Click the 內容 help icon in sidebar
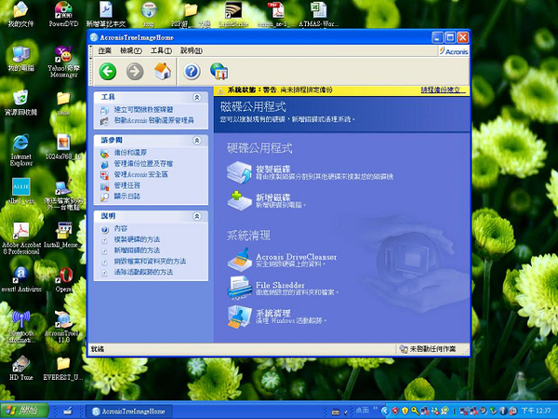The height and width of the screenshot is (419, 558). click(x=104, y=229)
